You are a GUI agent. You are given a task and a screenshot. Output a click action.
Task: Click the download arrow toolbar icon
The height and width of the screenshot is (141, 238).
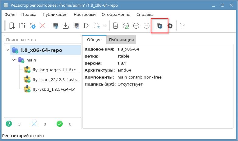[65, 26]
